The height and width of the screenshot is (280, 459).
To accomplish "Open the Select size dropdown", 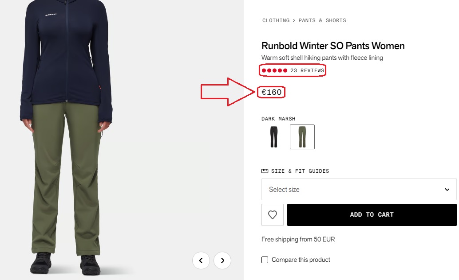I will tap(359, 189).
